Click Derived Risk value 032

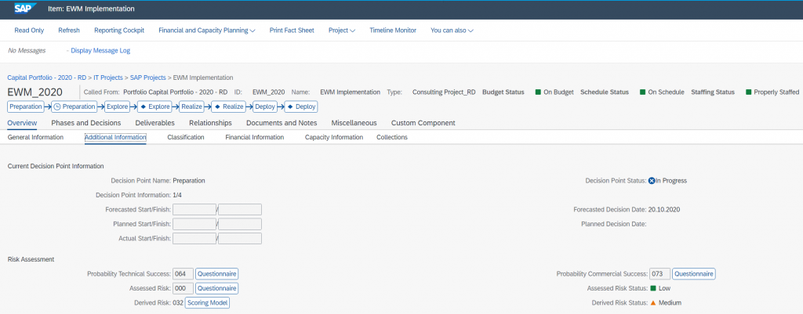pos(178,303)
